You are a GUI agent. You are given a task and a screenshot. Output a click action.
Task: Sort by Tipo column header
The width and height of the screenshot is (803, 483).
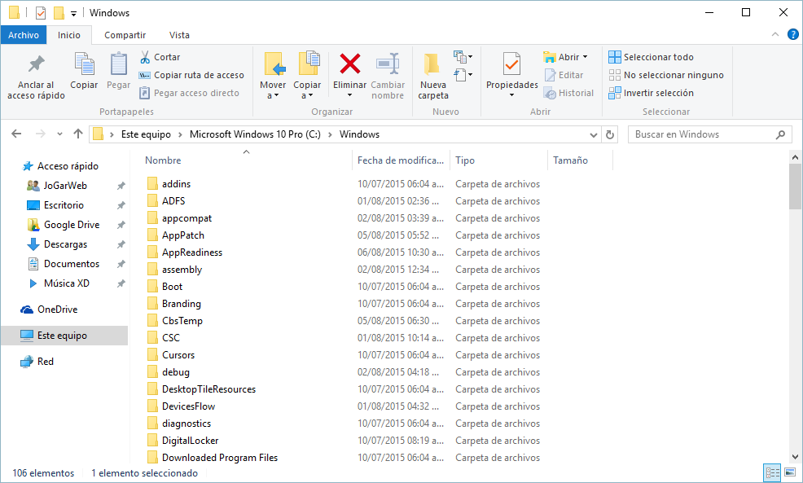(x=465, y=160)
